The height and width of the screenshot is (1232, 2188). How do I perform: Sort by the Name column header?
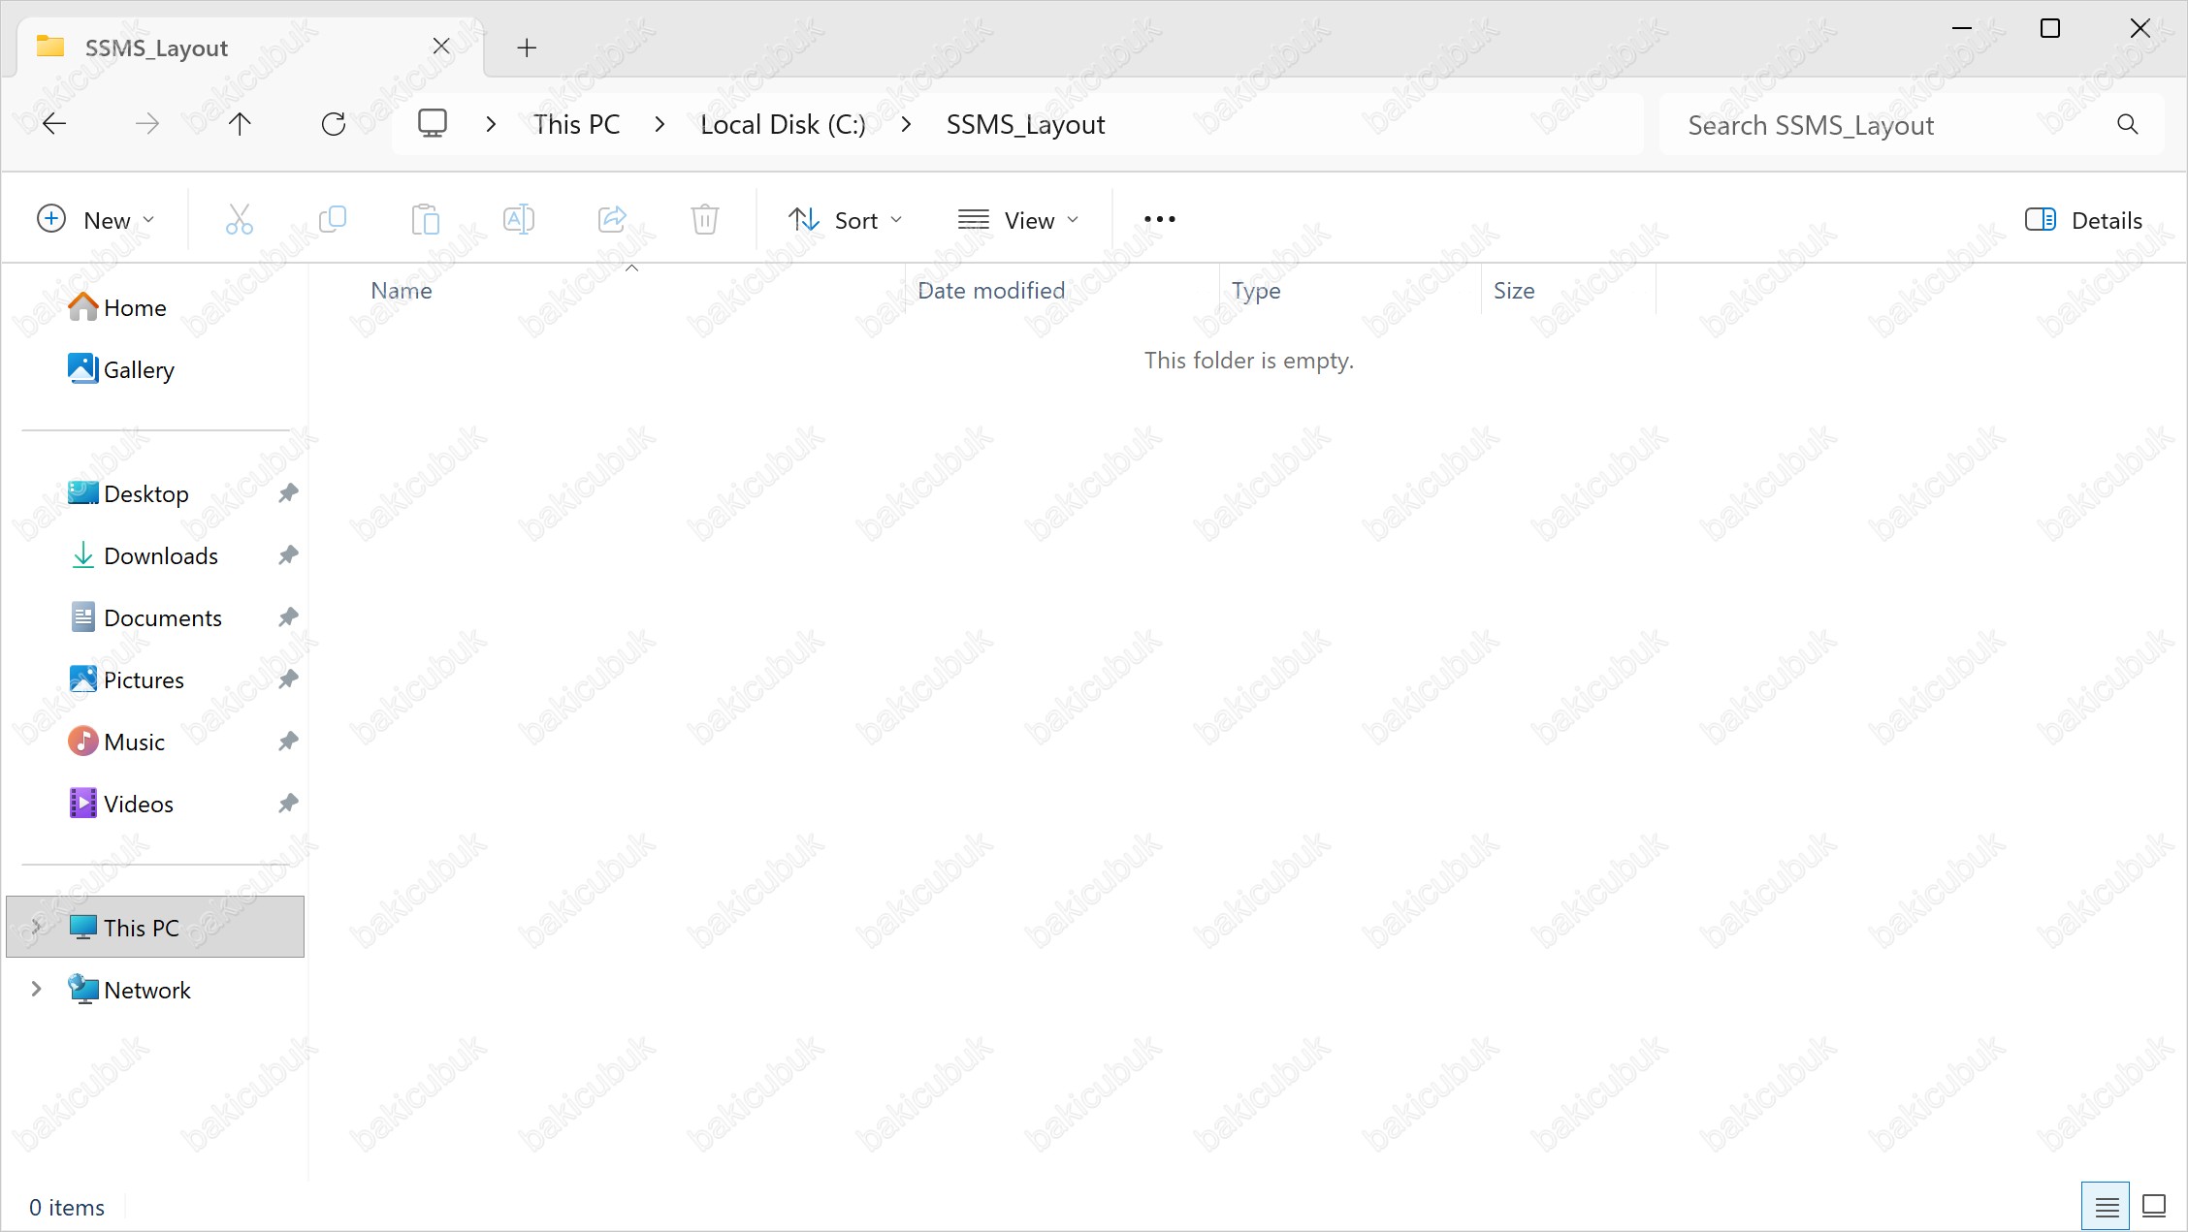tap(630, 290)
